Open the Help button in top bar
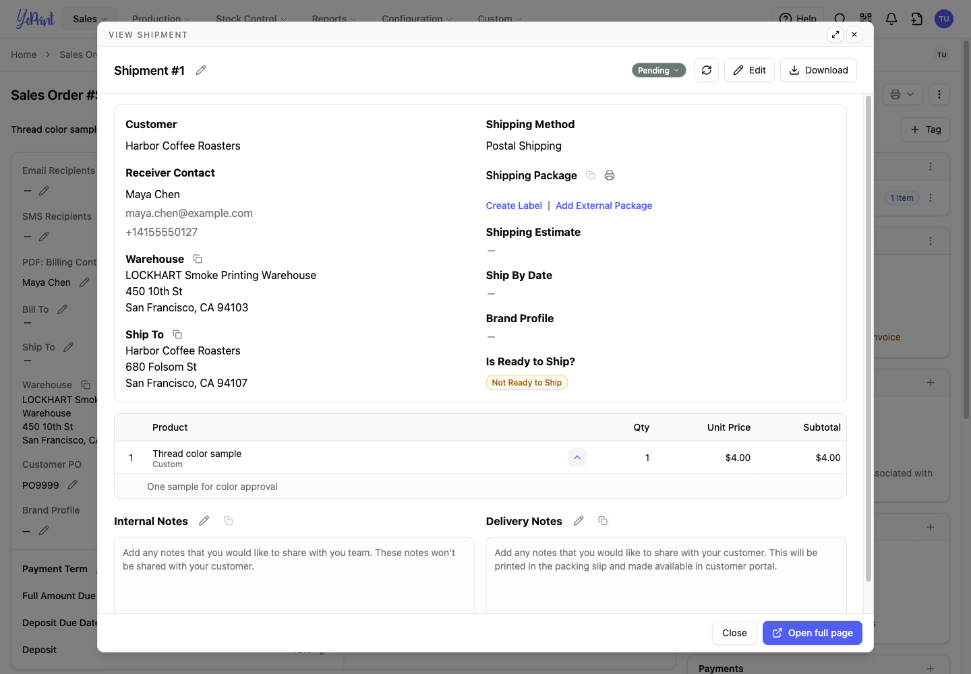971x674 pixels. [x=798, y=19]
